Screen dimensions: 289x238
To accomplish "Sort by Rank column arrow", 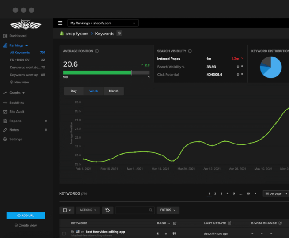I will [169, 223].
